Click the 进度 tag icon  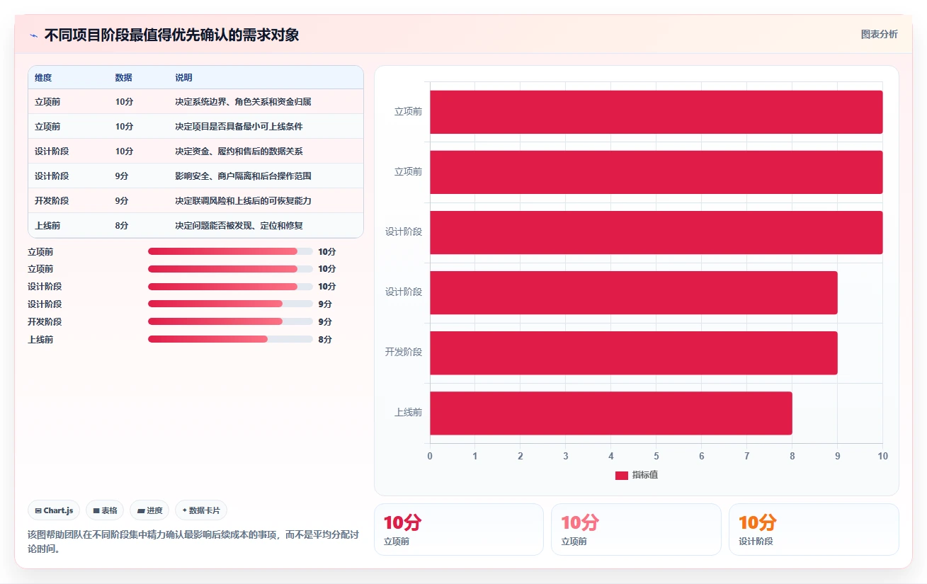141,510
